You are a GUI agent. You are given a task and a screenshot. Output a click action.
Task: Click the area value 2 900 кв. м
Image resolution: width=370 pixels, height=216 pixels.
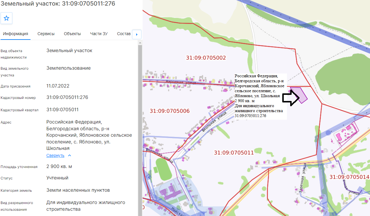point(59,167)
